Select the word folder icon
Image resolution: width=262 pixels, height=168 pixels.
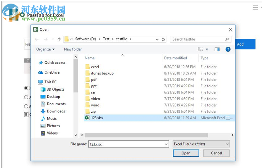(x=87, y=105)
